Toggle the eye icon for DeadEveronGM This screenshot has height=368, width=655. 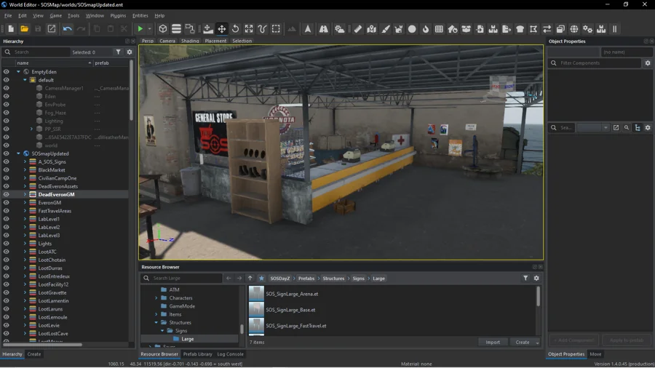click(7, 194)
